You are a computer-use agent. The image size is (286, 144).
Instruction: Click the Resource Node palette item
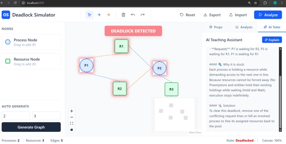tap(31, 61)
